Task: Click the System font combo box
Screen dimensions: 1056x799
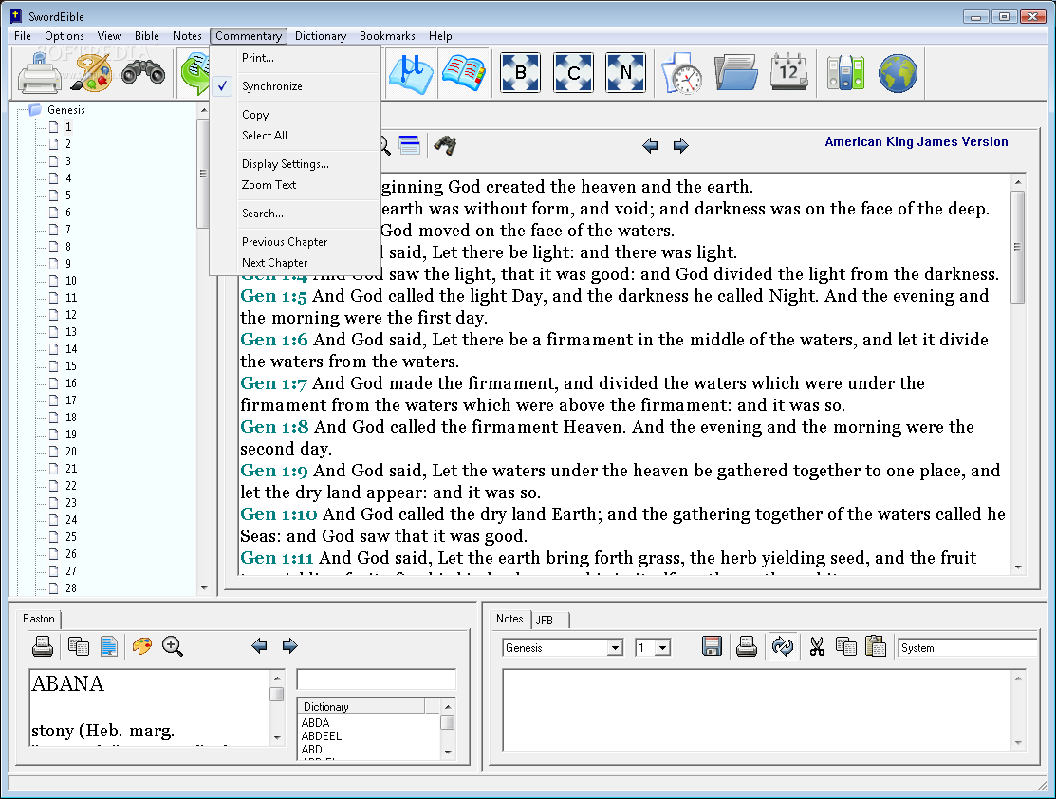Action: click(967, 648)
